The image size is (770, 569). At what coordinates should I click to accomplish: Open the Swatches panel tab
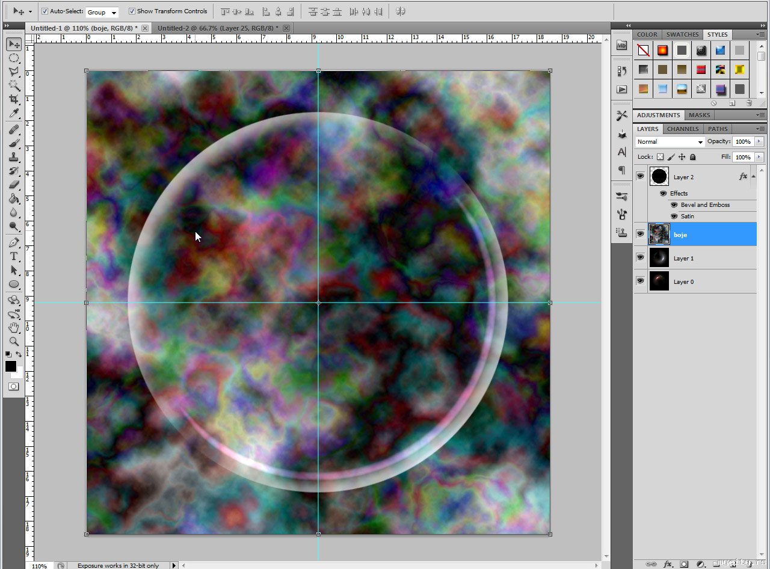682,34
